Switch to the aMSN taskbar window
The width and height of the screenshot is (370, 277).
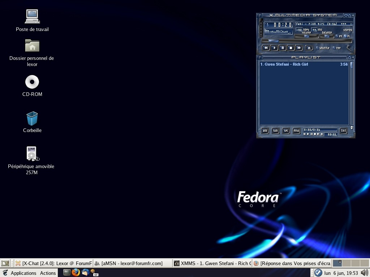pos(133,263)
